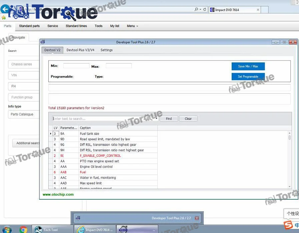Expand the Menu dropdown

pos(133,26)
